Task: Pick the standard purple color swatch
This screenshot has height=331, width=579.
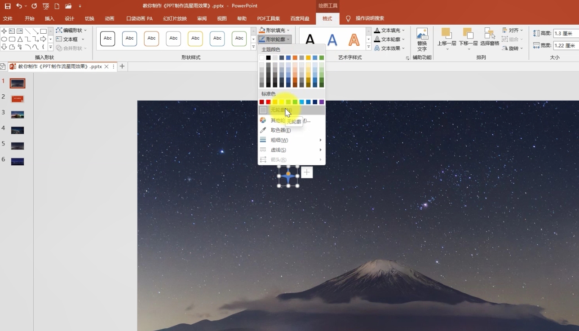Action: click(322, 102)
